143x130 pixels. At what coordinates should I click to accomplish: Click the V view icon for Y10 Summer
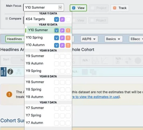point(56,30)
